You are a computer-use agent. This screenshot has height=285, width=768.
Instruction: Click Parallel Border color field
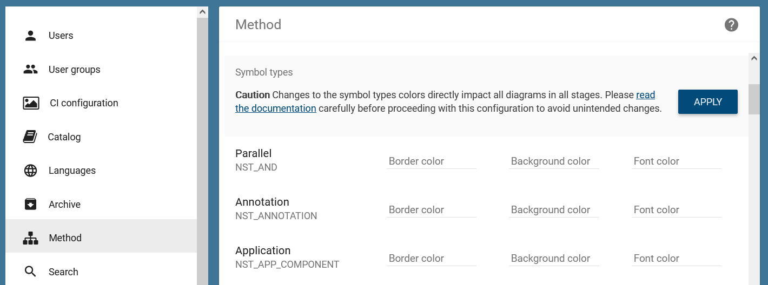tap(432, 161)
